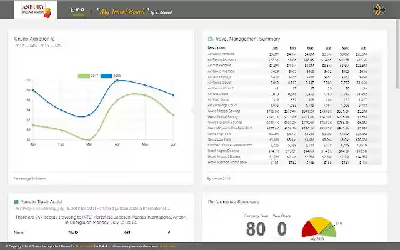Select the number of Hotel Reservations row label

point(230,145)
